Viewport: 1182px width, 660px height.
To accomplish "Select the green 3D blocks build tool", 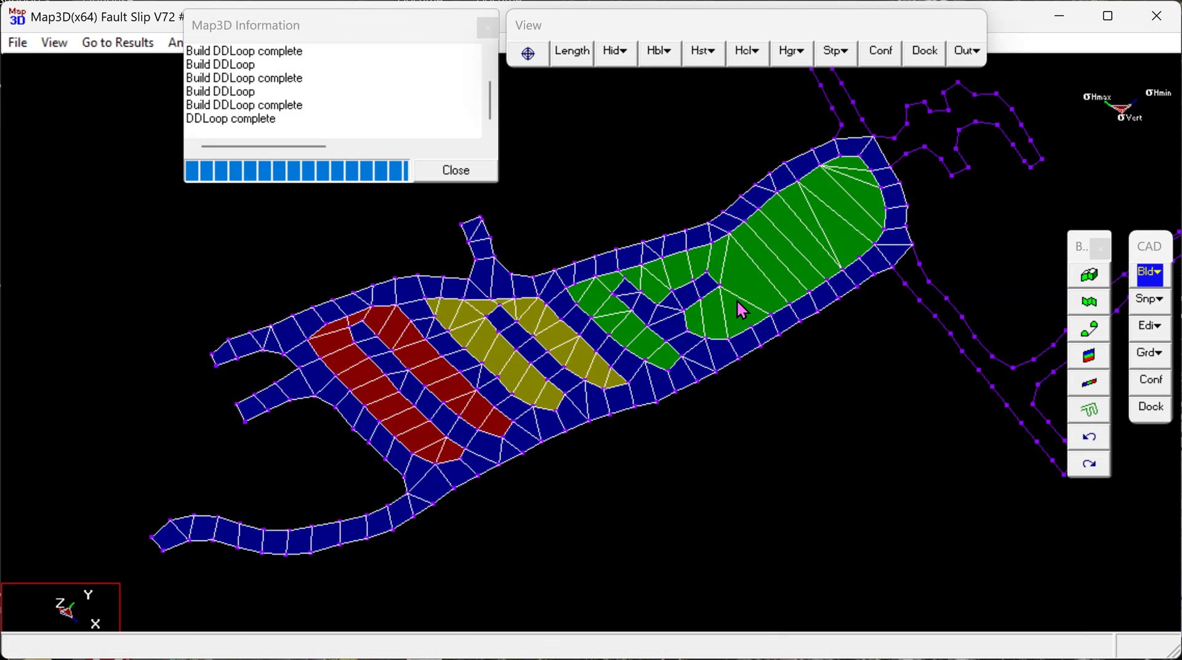I will [1089, 275].
